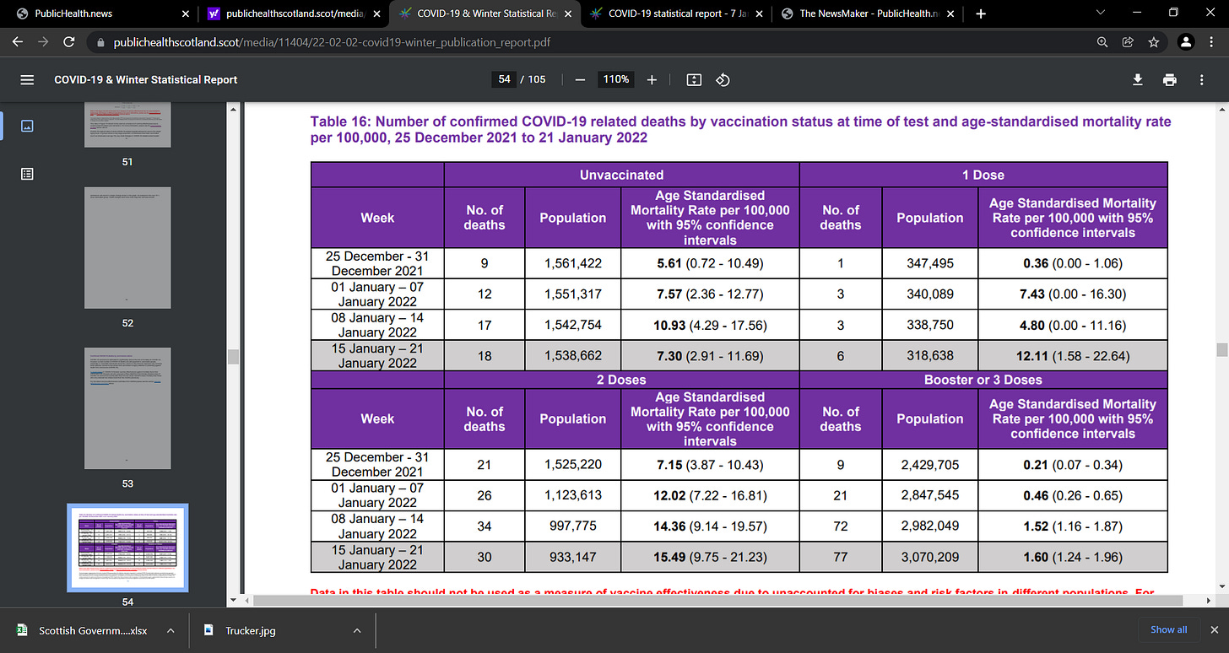This screenshot has width=1229, height=653.
Task: Click 2 Doses population value 997,775
Action: click(x=573, y=526)
